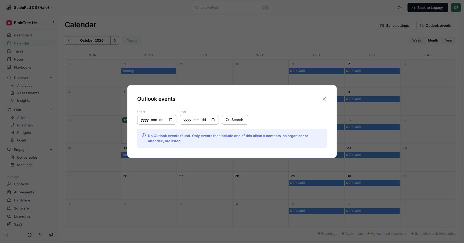464x243 pixels.
Task: Open QBR Gold event on October 16
Action: click(372, 127)
